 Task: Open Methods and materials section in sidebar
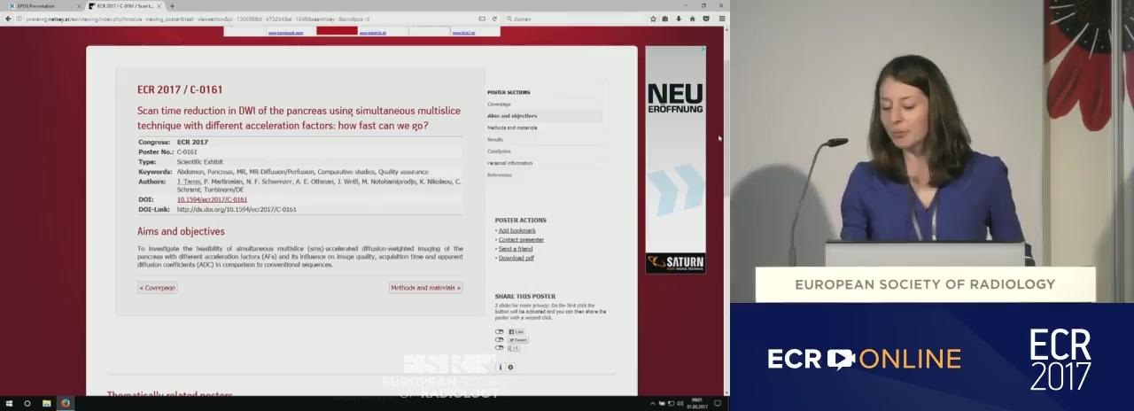coord(512,128)
